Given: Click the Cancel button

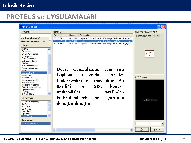Looking at the screenshot, I should pos(157,129).
